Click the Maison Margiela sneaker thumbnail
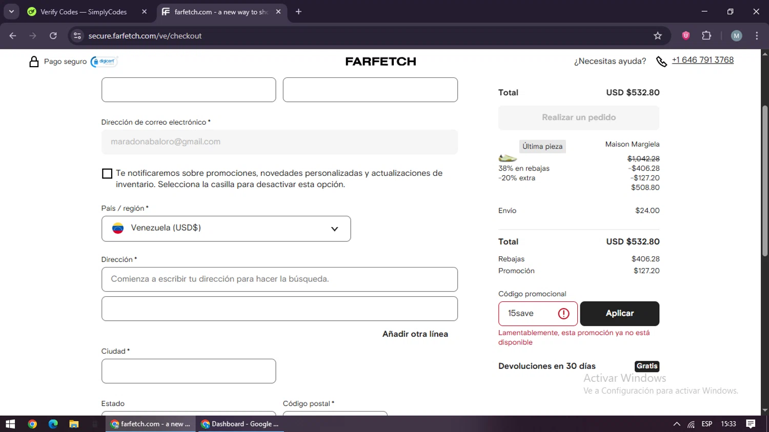 pos(508,158)
